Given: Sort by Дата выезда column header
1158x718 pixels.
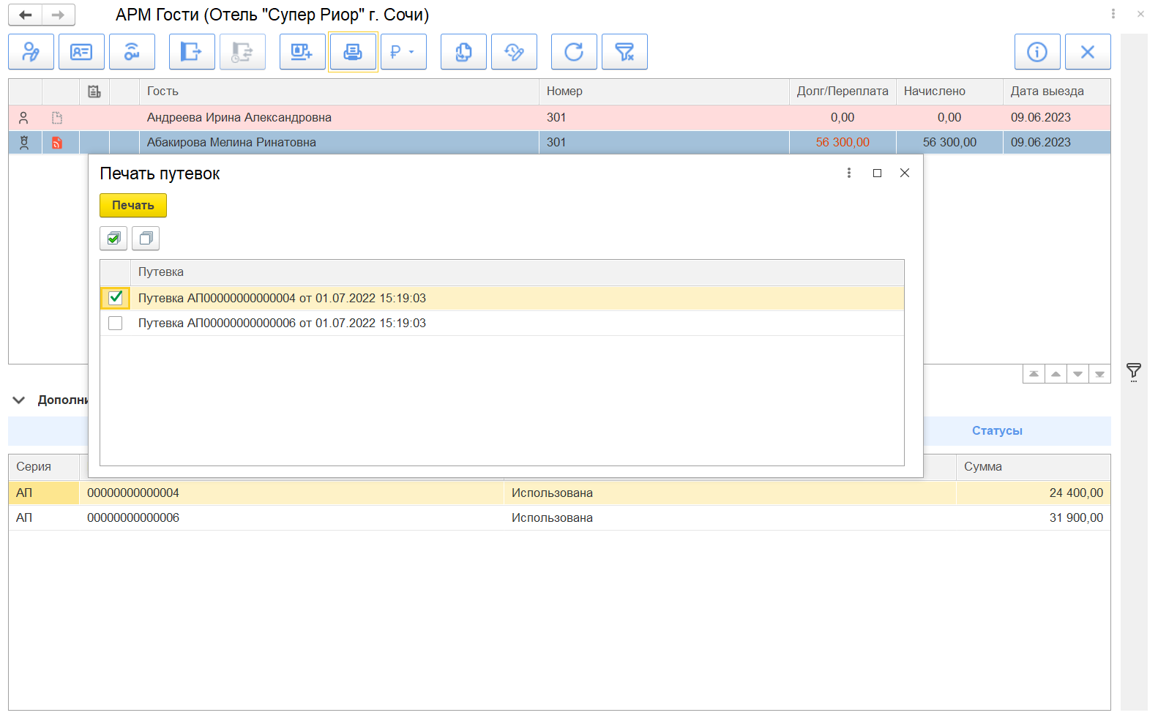Looking at the screenshot, I should click(1056, 91).
